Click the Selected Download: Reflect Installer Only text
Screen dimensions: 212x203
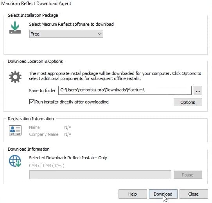pos(68,158)
